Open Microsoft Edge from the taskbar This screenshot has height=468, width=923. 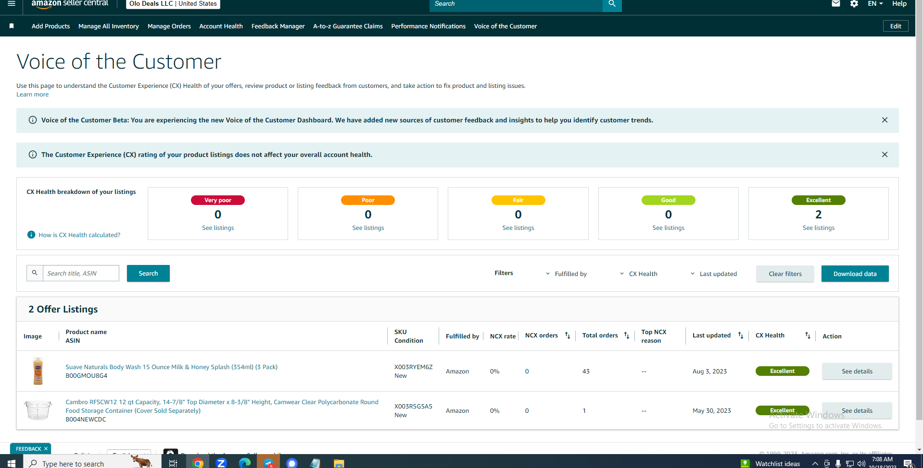[x=245, y=463]
